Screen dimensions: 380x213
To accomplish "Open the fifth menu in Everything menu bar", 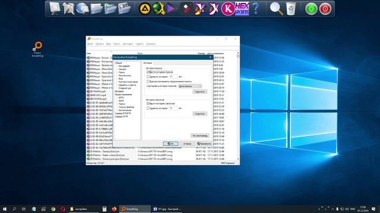I will [x=128, y=44].
